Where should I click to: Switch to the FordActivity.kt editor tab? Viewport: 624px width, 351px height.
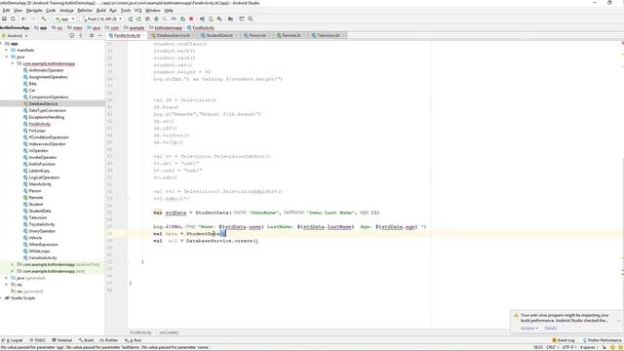[x=127, y=35]
